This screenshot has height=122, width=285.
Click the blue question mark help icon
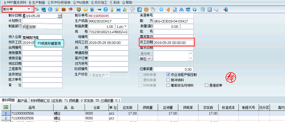(x=106, y=9)
